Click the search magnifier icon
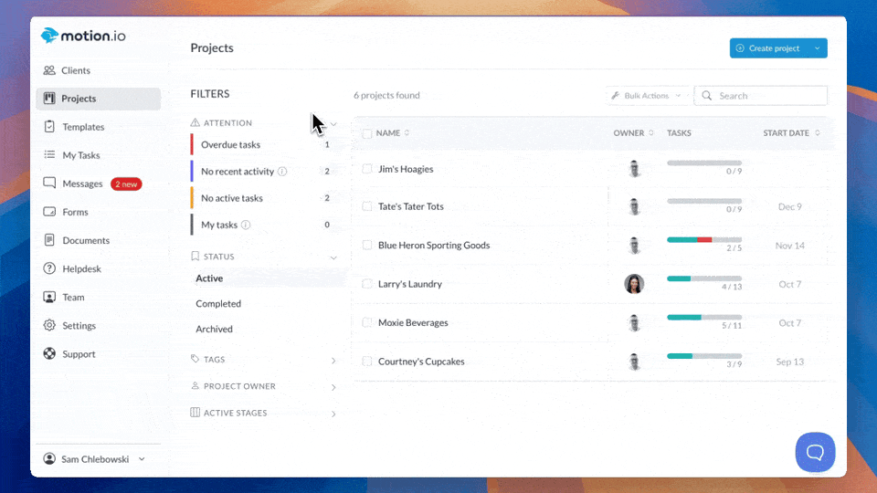This screenshot has height=493, width=877. point(707,96)
